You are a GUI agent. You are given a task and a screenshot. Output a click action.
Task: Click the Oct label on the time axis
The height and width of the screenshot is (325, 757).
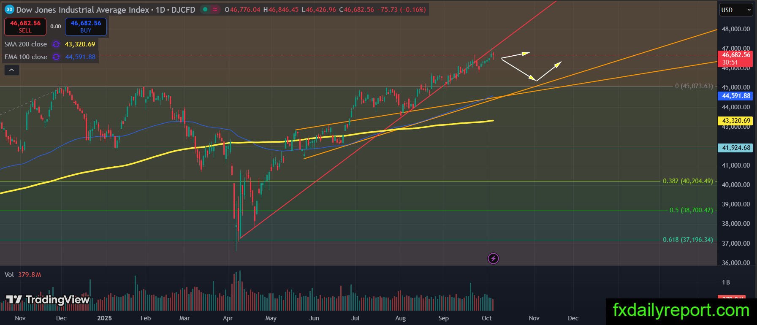coord(487,318)
